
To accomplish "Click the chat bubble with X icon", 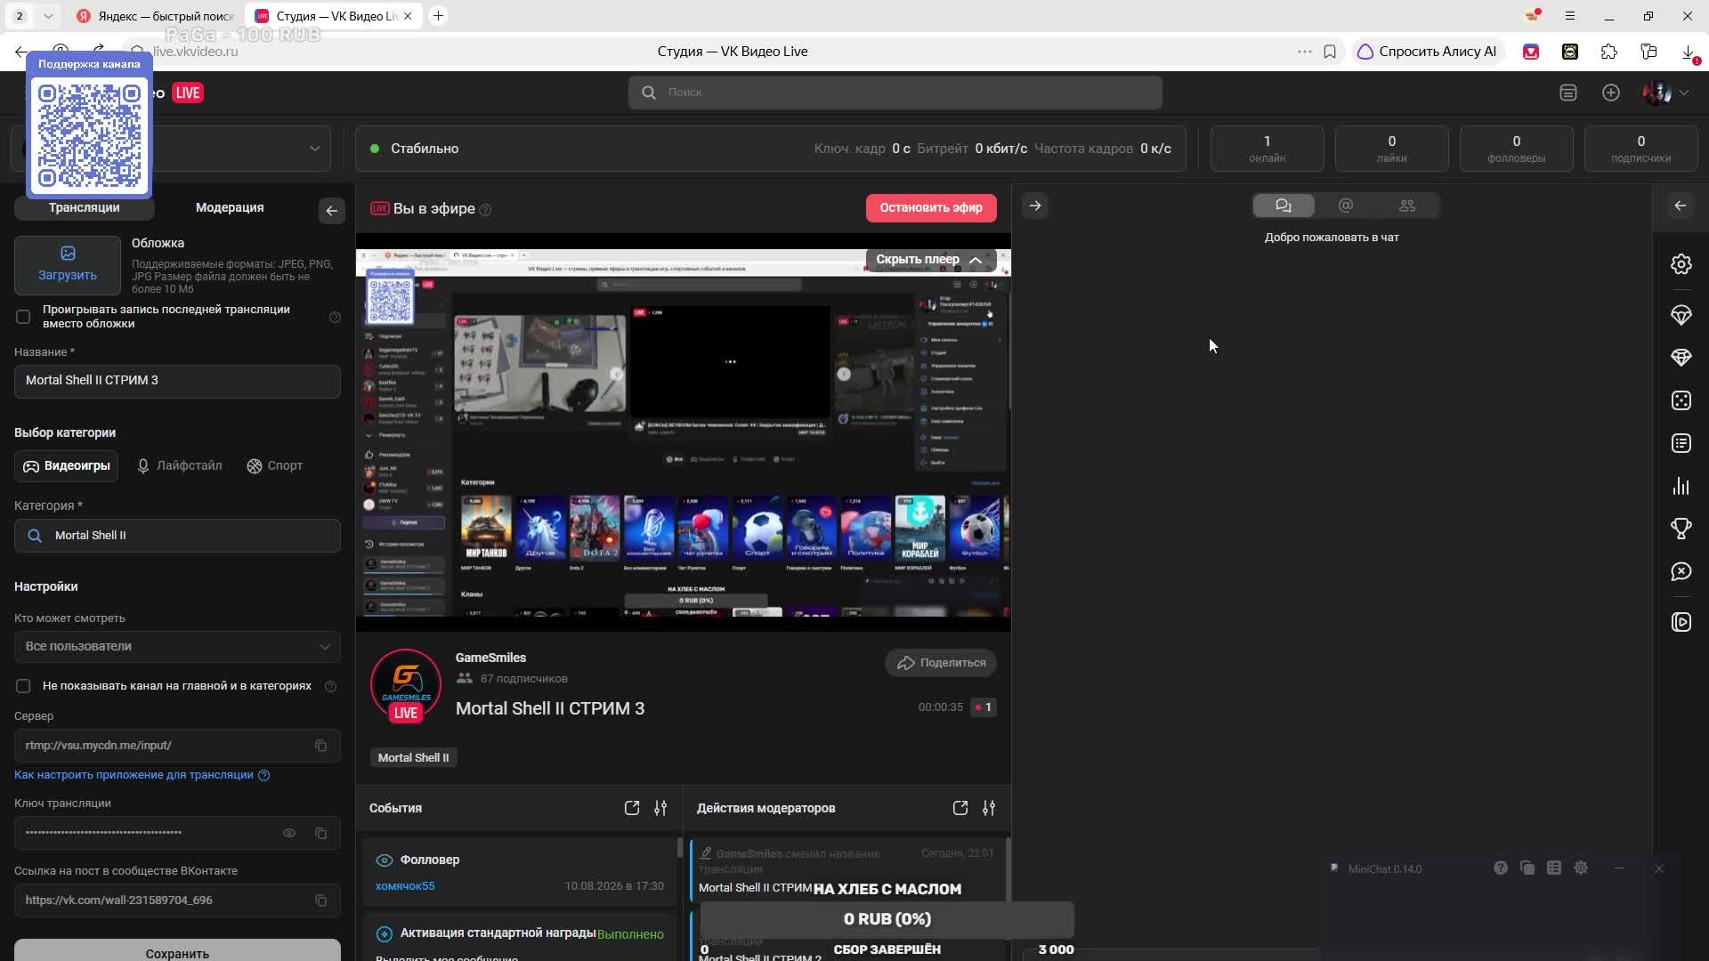I will click(1681, 571).
